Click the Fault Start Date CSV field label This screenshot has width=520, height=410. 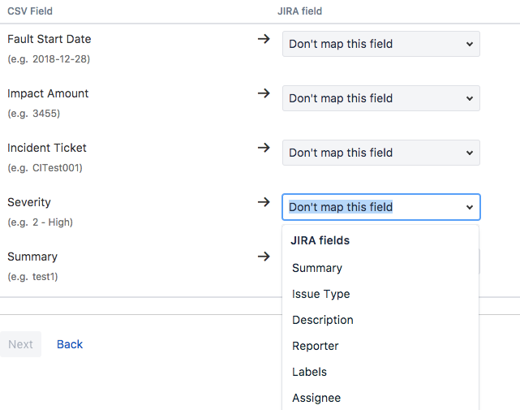click(x=49, y=39)
